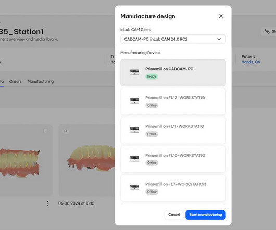Click the FL11-WORKSTATIO Primemill machine icon

[x=134, y=130]
